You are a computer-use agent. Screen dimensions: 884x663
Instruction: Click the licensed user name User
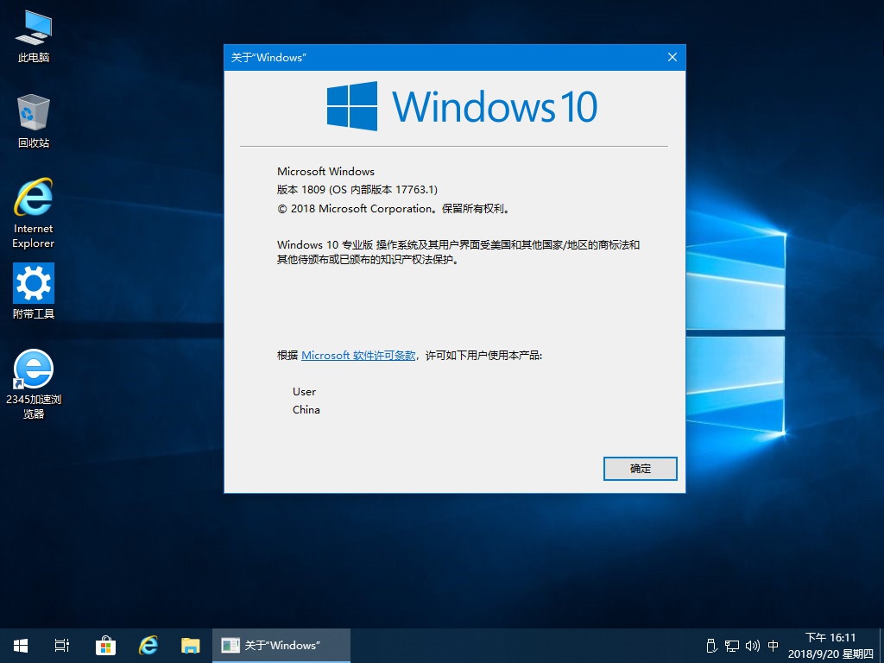click(304, 391)
